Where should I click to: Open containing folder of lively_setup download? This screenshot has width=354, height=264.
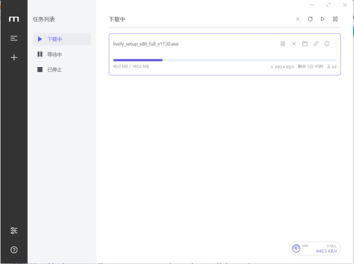pyautogui.click(x=305, y=44)
